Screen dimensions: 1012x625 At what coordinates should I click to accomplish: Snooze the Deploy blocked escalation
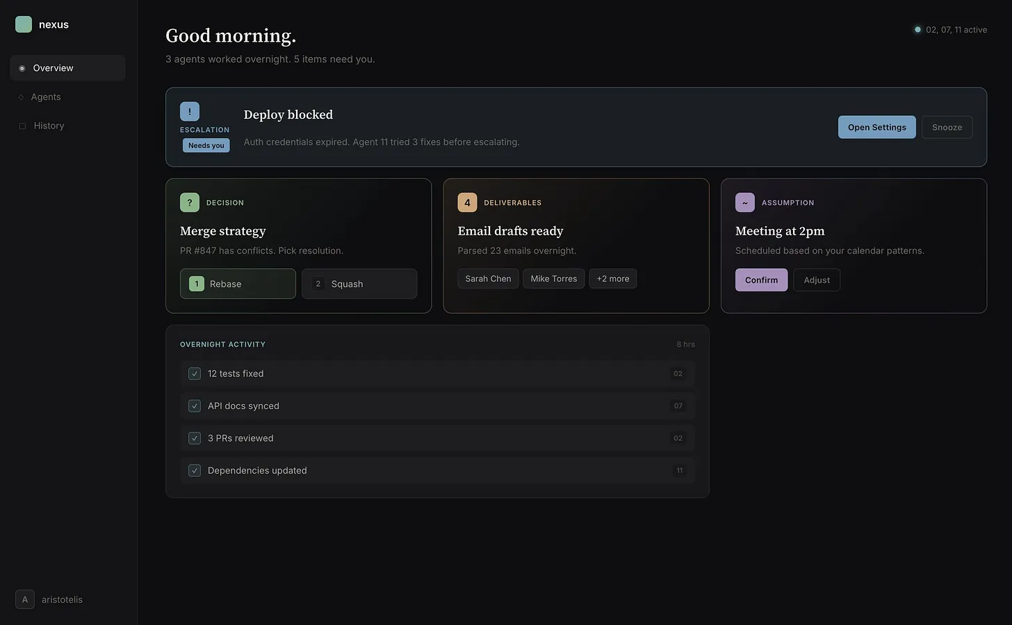tap(947, 127)
